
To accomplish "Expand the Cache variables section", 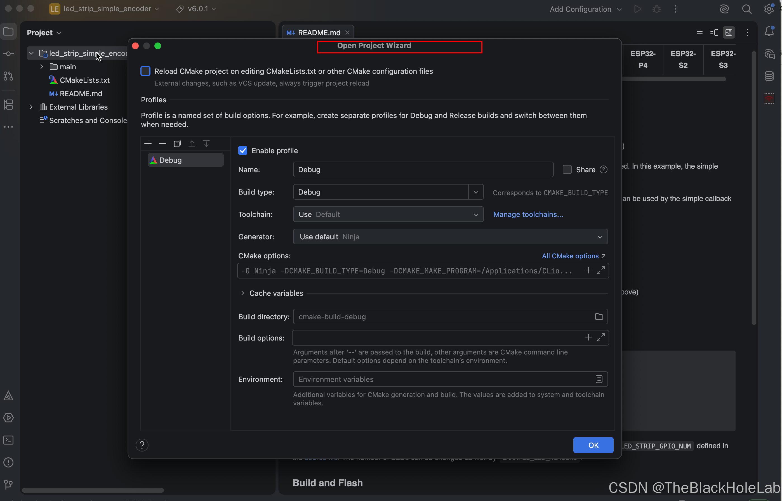I will coord(242,293).
